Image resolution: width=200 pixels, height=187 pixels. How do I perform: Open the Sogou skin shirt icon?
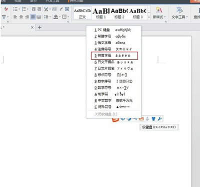(153, 119)
